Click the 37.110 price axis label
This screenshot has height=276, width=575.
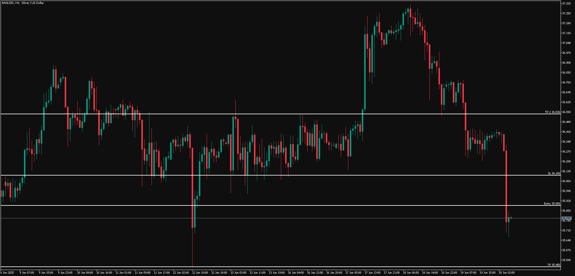567,33
